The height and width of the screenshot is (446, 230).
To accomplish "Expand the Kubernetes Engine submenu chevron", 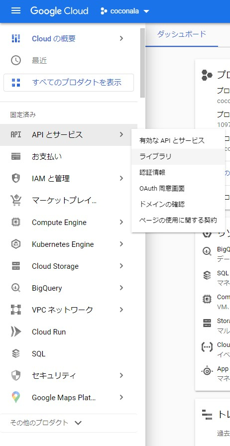I will [121, 244].
